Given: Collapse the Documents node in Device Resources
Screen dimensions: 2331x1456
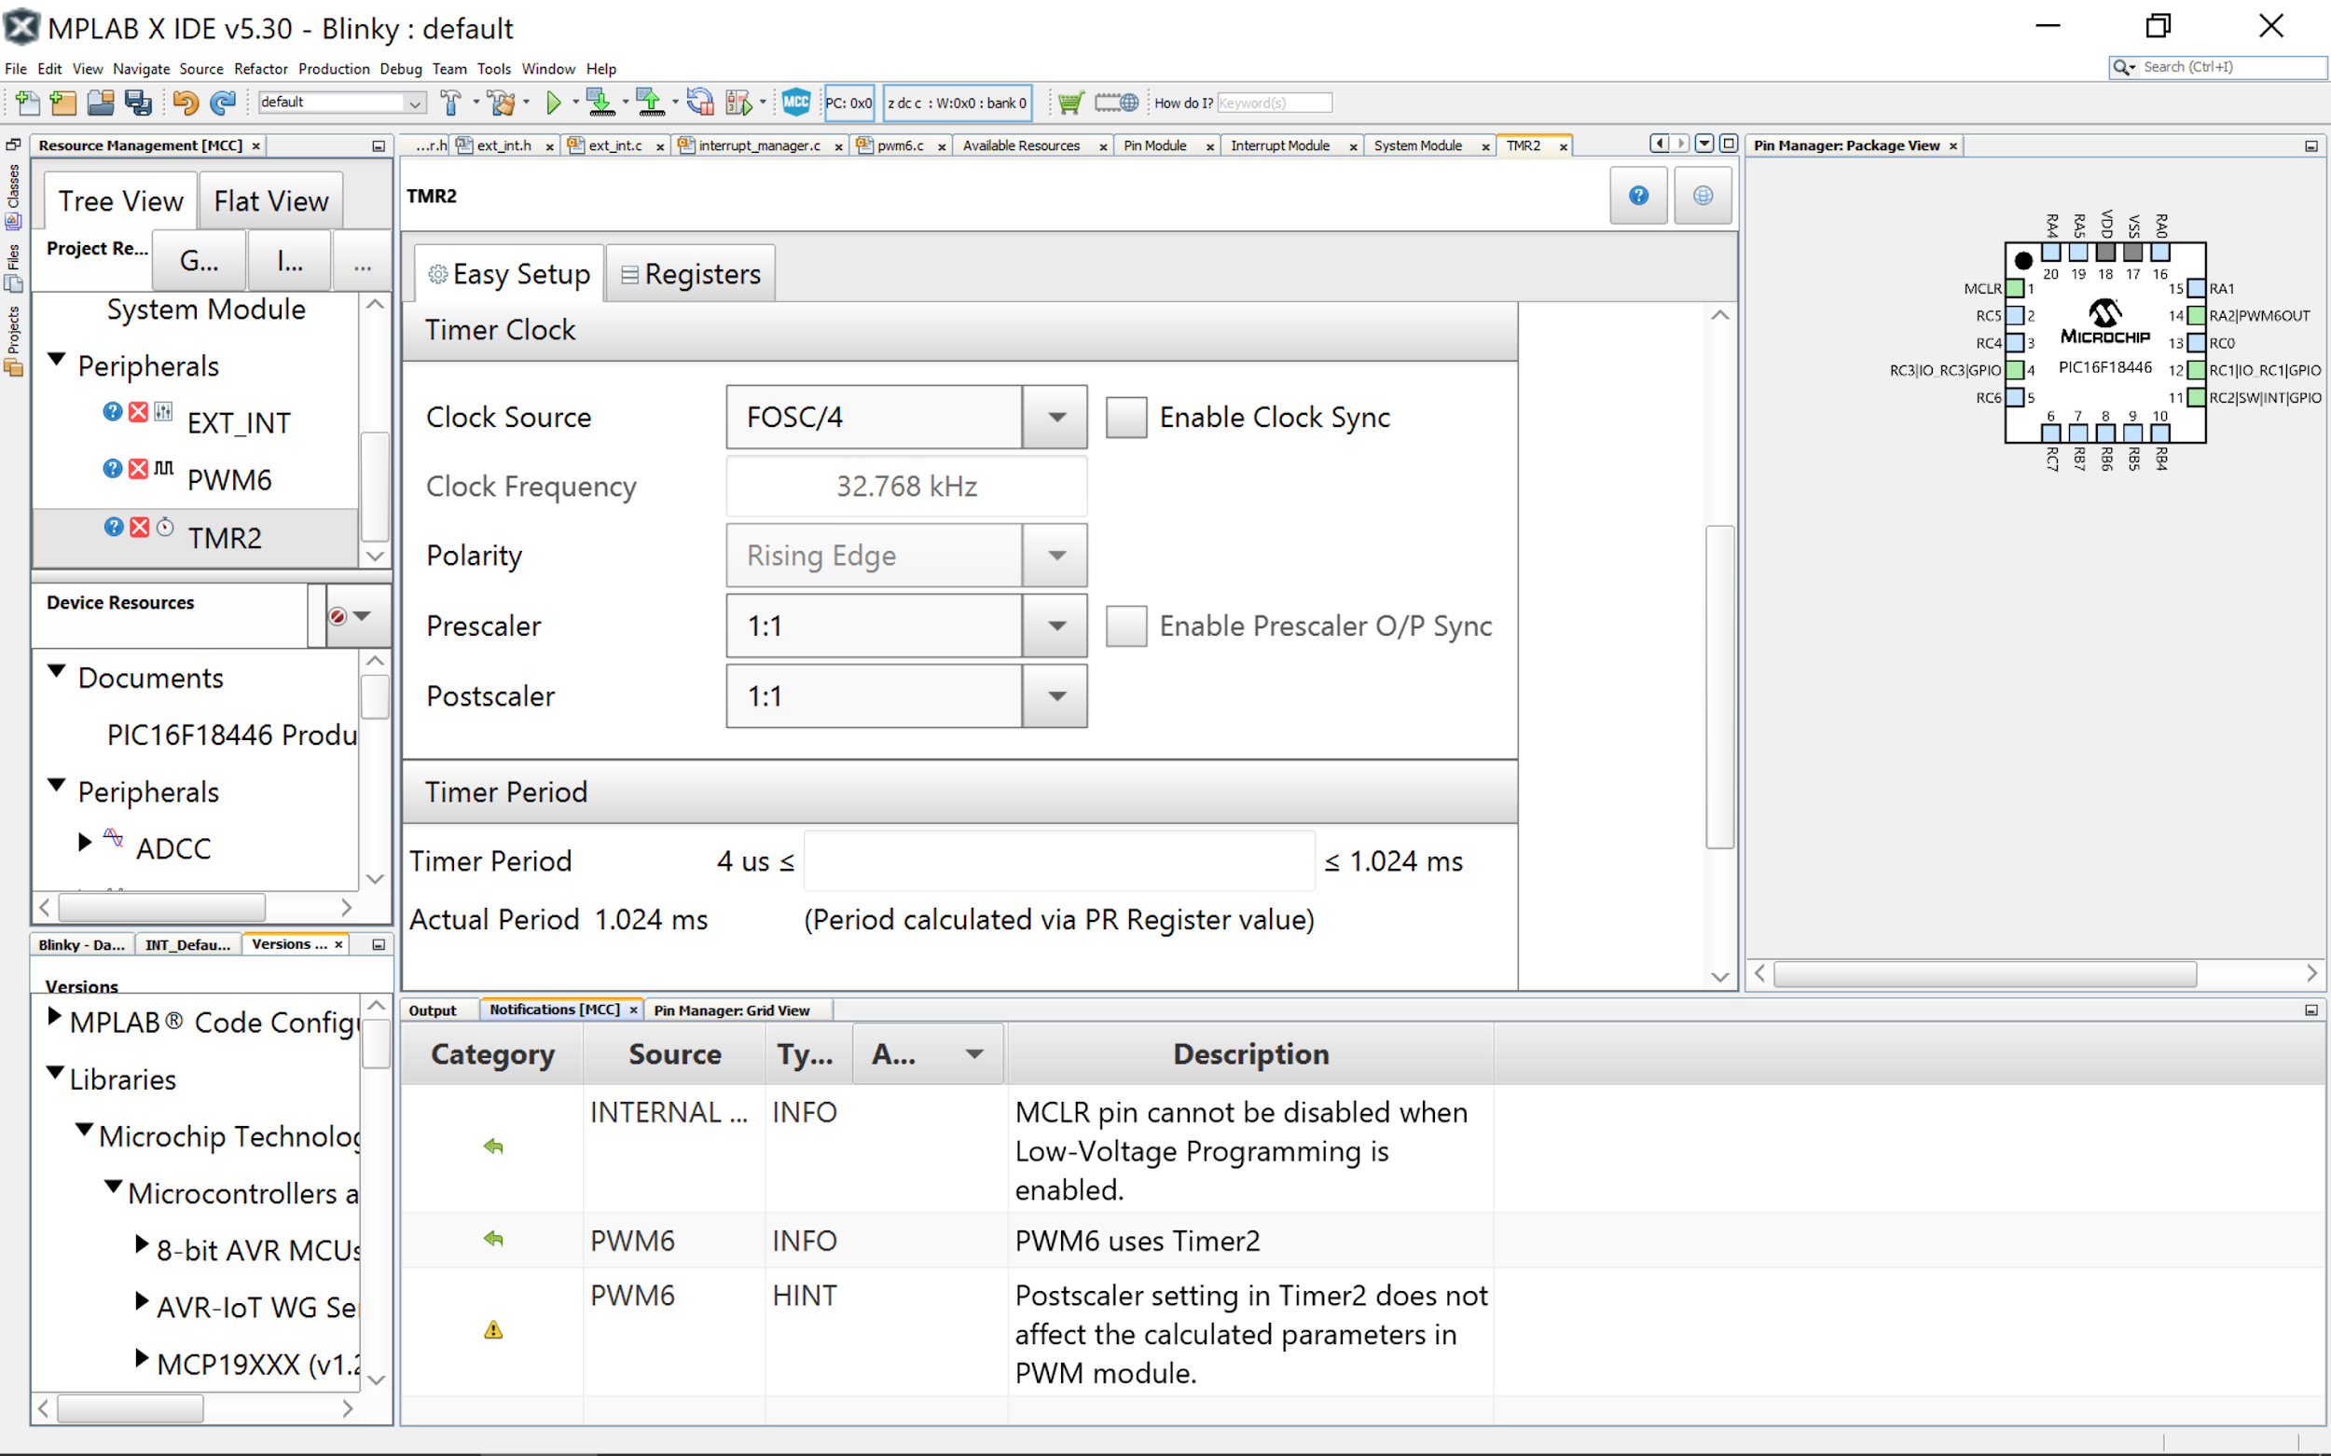Looking at the screenshot, I should (57, 671).
